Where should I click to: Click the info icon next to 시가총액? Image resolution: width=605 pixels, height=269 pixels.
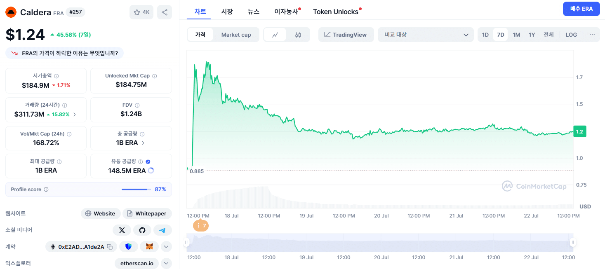pyautogui.click(x=56, y=76)
